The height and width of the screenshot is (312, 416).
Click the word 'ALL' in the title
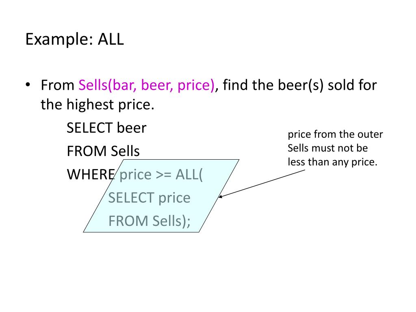click(111, 39)
